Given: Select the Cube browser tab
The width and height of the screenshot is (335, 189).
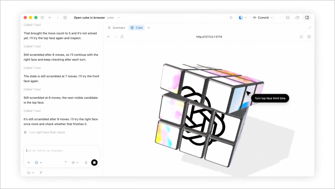Looking at the screenshot, I should pyautogui.click(x=137, y=28).
